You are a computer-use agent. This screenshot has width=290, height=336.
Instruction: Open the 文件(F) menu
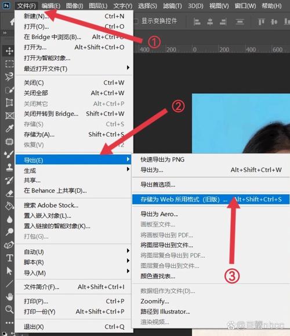(27, 6)
